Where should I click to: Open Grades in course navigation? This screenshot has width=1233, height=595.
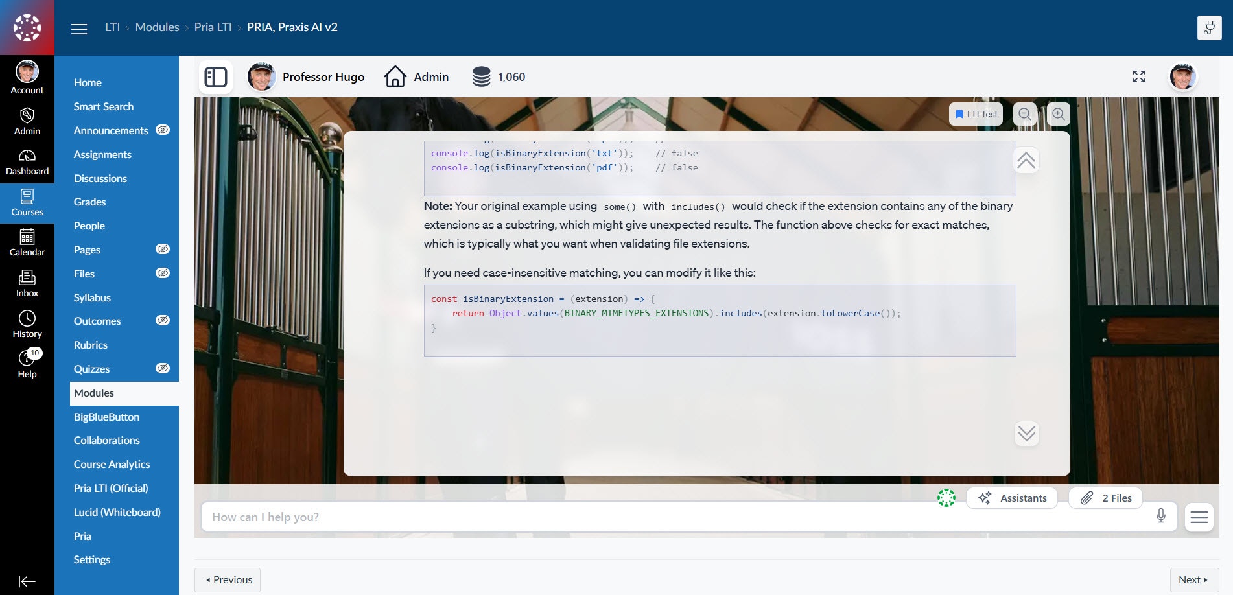pyautogui.click(x=90, y=202)
